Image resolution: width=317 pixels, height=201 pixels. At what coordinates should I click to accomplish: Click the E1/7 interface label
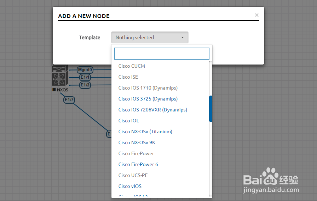(x=69, y=100)
